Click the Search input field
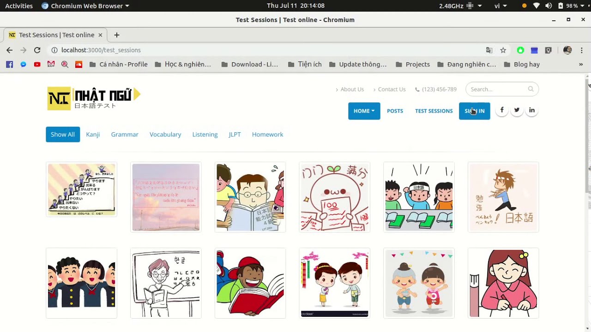 [502, 89]
